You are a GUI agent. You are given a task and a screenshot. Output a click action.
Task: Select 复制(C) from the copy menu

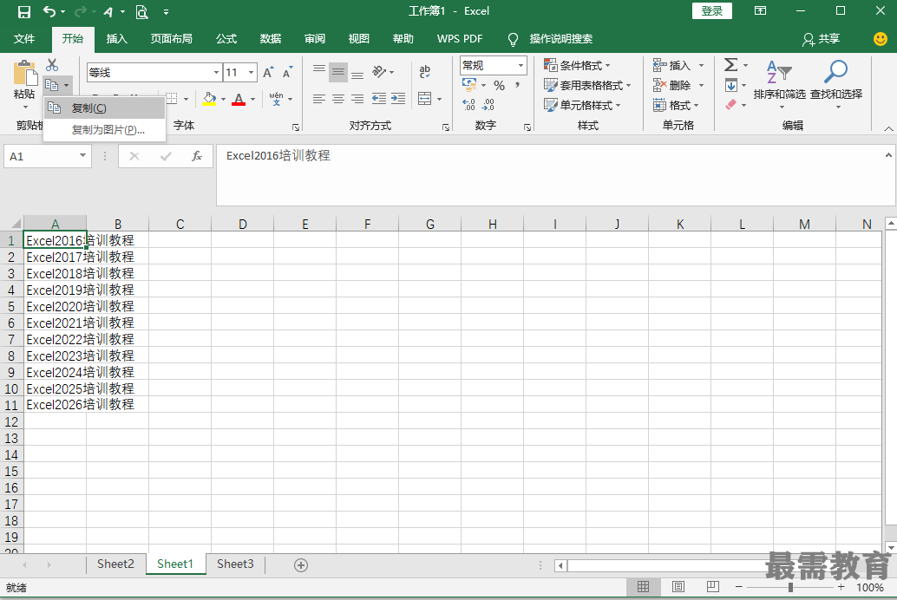(x=105, y=108)
